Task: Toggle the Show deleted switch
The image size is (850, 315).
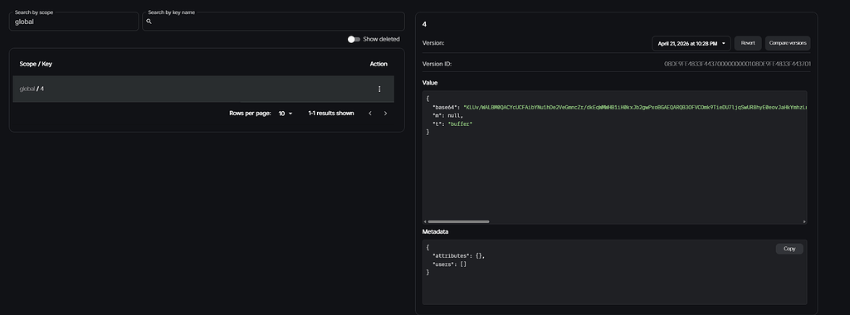Action: (354, 39)
